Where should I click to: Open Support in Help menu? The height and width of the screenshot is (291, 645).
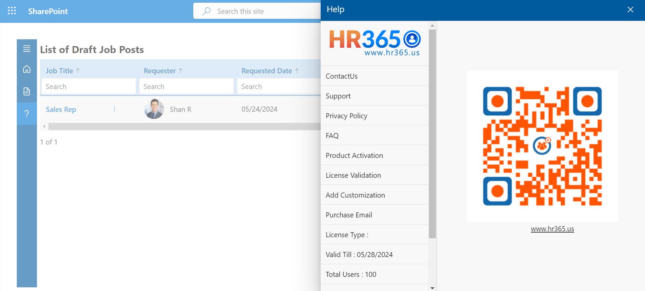pos(374,96)
